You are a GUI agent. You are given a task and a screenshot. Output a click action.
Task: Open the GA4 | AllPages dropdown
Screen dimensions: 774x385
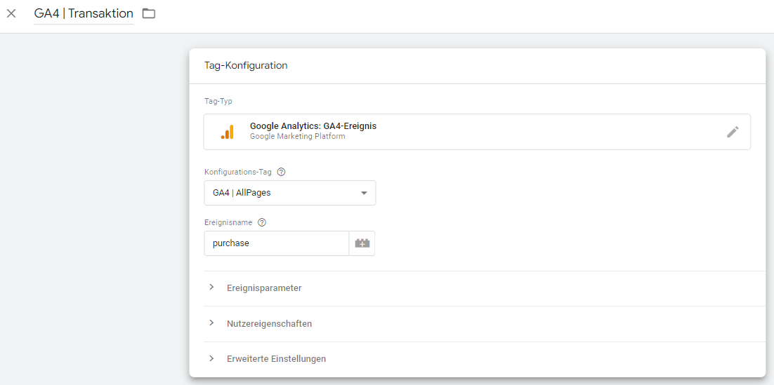(x=290, y=193)
